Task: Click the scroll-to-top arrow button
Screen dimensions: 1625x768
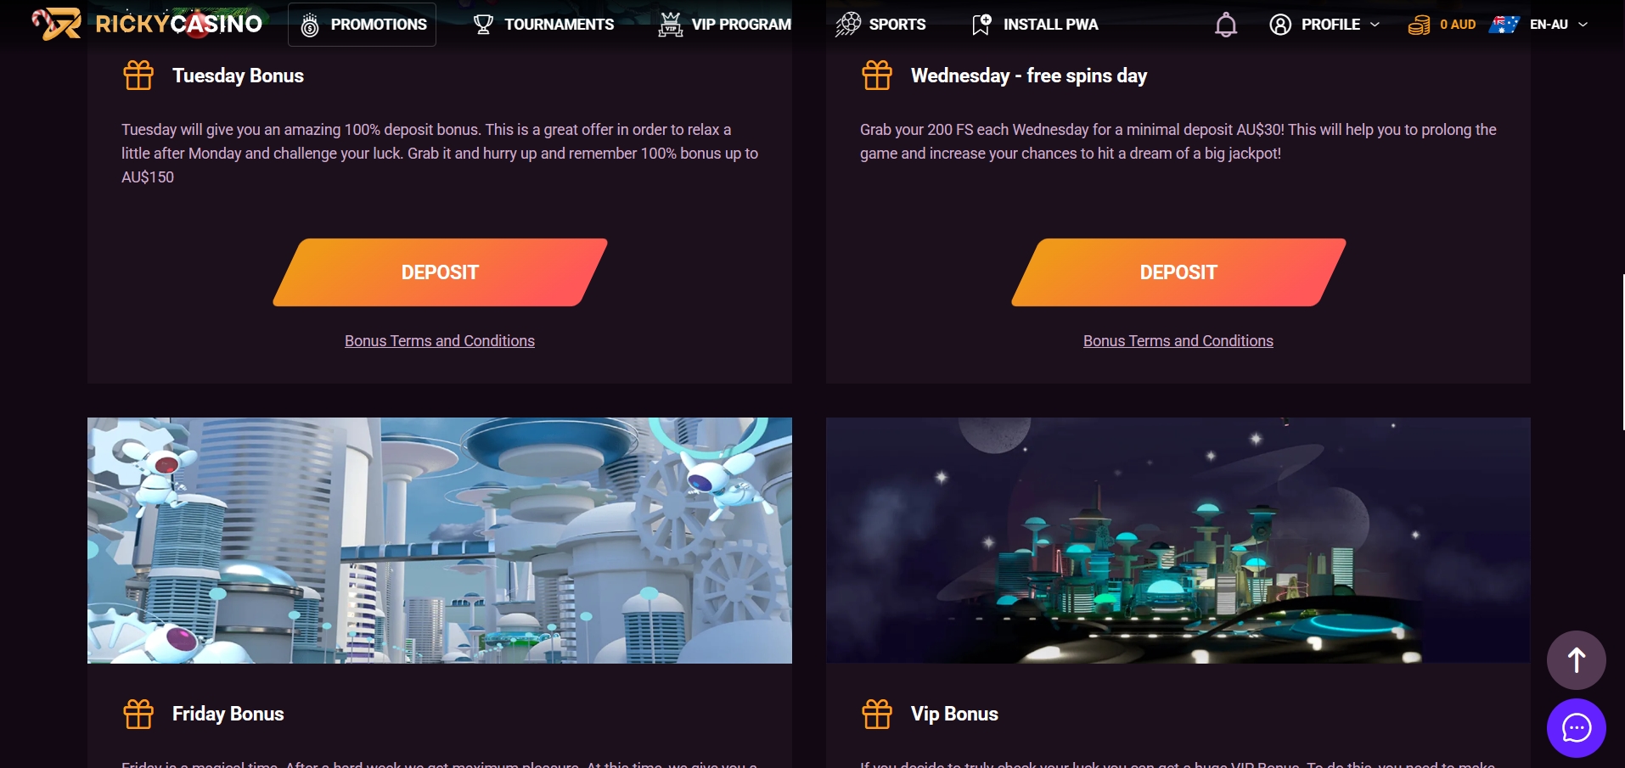Action: pos(1576,660)
